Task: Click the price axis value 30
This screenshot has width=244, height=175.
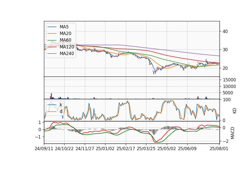Action: [x=225, y=50]
